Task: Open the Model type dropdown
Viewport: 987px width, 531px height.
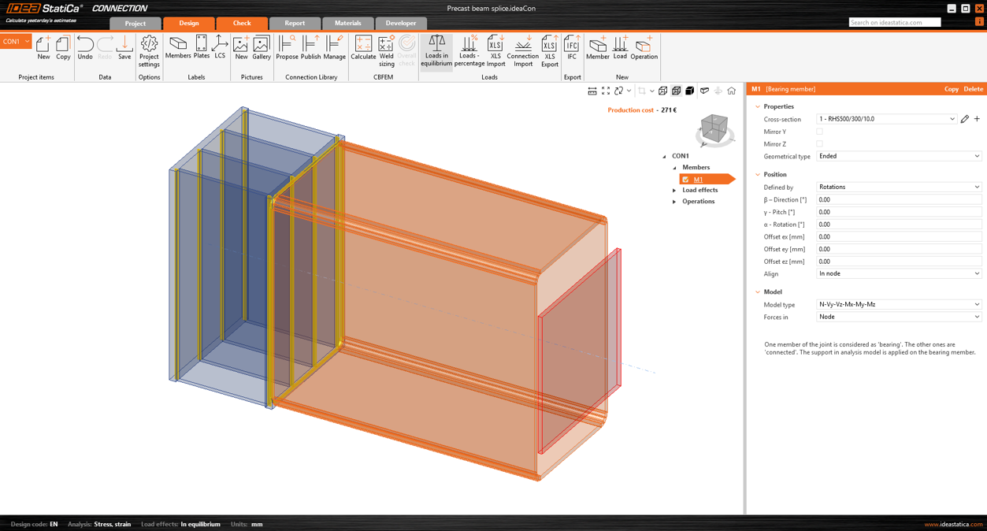Action: pos(899,304)
